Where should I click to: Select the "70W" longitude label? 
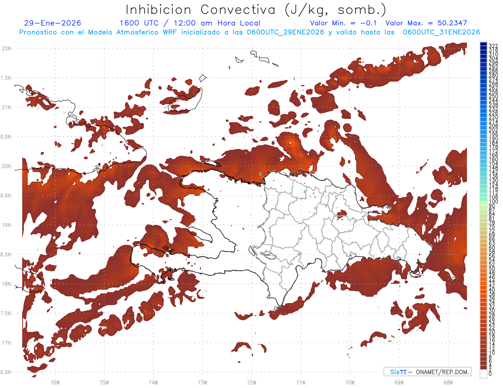click(350, 382)
